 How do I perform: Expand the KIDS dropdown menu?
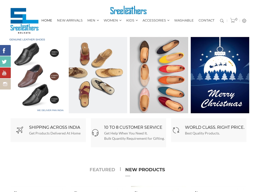(x=132, y=20)
